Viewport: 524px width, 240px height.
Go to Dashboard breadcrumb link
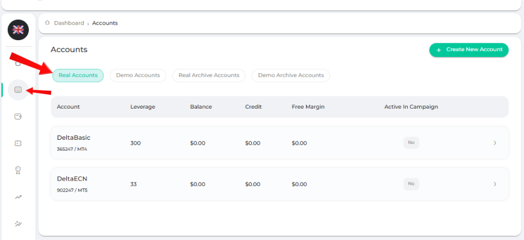[69, 23]
